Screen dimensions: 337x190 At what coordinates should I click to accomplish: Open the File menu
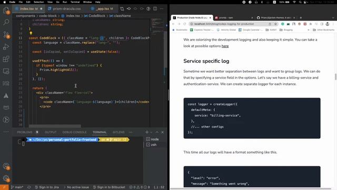point(21,2)
